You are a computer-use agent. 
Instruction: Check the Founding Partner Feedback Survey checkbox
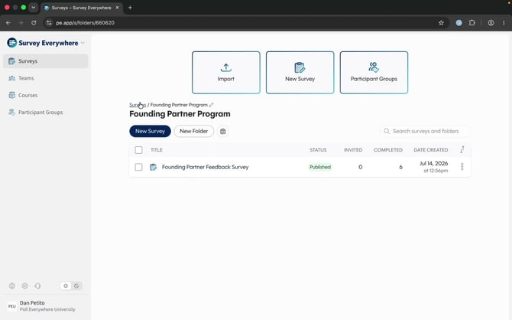point(138,167)
